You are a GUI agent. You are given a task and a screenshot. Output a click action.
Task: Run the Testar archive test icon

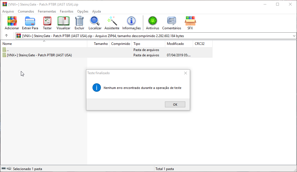click(x=47, y=21)
